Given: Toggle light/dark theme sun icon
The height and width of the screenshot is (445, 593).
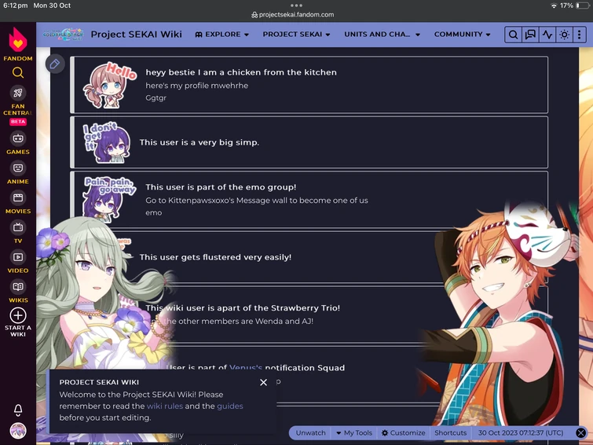Looking at the screenshot, I should pyautogui.click(x=564, y=35).
